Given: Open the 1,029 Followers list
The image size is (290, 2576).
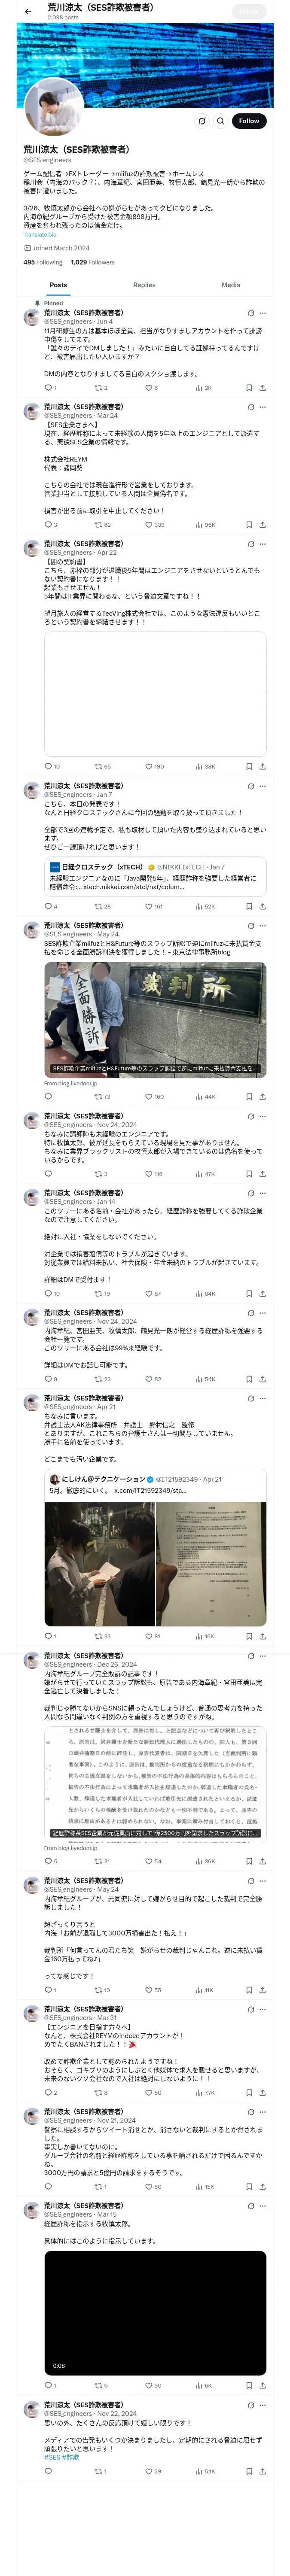Looking at the screenshot, I should click(x=92, y=262).
